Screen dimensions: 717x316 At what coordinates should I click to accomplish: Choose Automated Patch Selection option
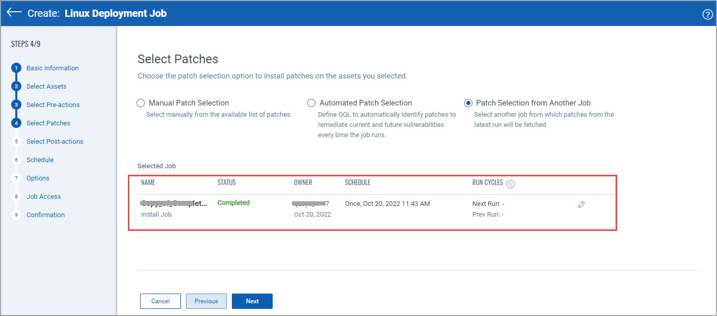tap(311, 103)
